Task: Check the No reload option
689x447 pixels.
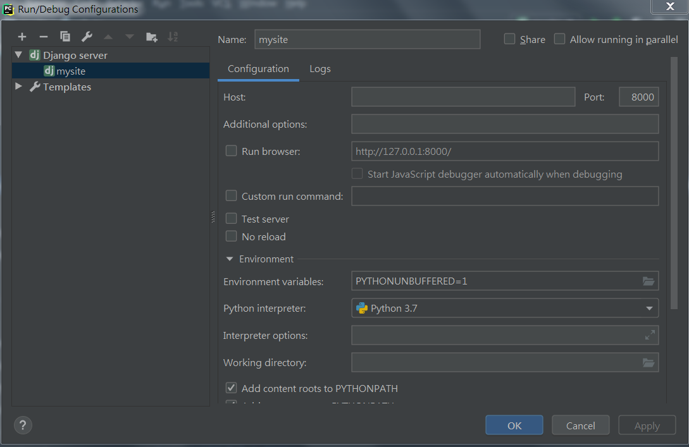Action: click(x=231, y=236)
